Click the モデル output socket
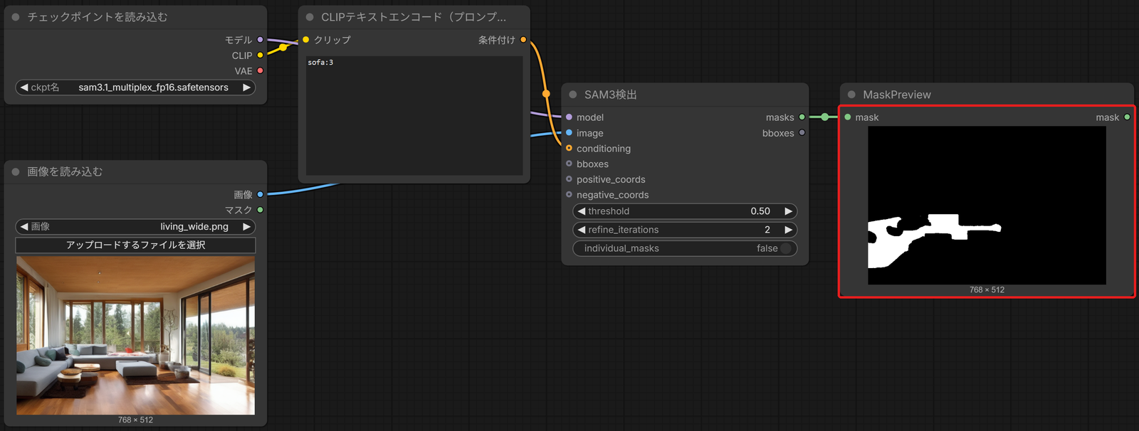Image resolution: width=1139 pixels, height=431 pixels. 261,40
